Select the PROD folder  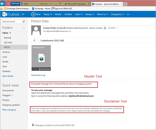click(14, 47)
